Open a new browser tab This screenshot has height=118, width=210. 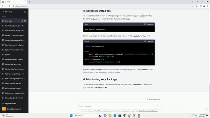(30, 2)
